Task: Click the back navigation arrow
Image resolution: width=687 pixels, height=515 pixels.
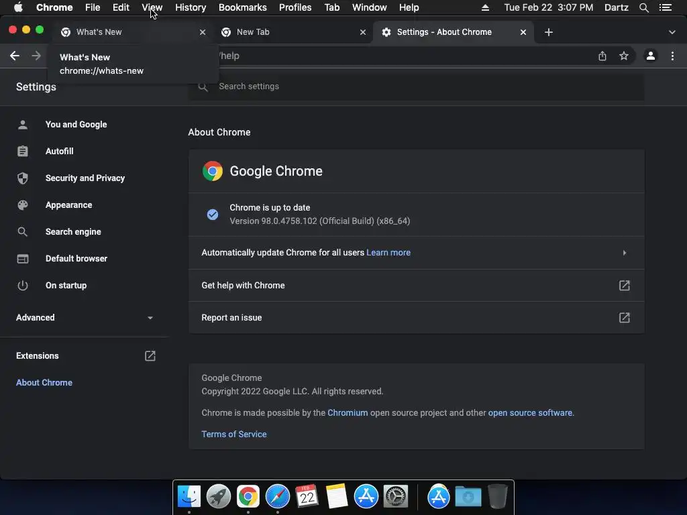Action: [15, 56]
